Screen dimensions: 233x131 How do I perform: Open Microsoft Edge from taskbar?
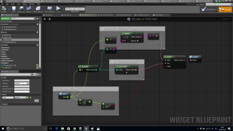point(57,129)
